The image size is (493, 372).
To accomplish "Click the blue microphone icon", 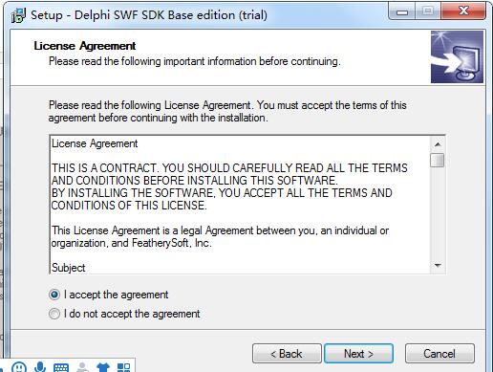I will coord(40,367).
